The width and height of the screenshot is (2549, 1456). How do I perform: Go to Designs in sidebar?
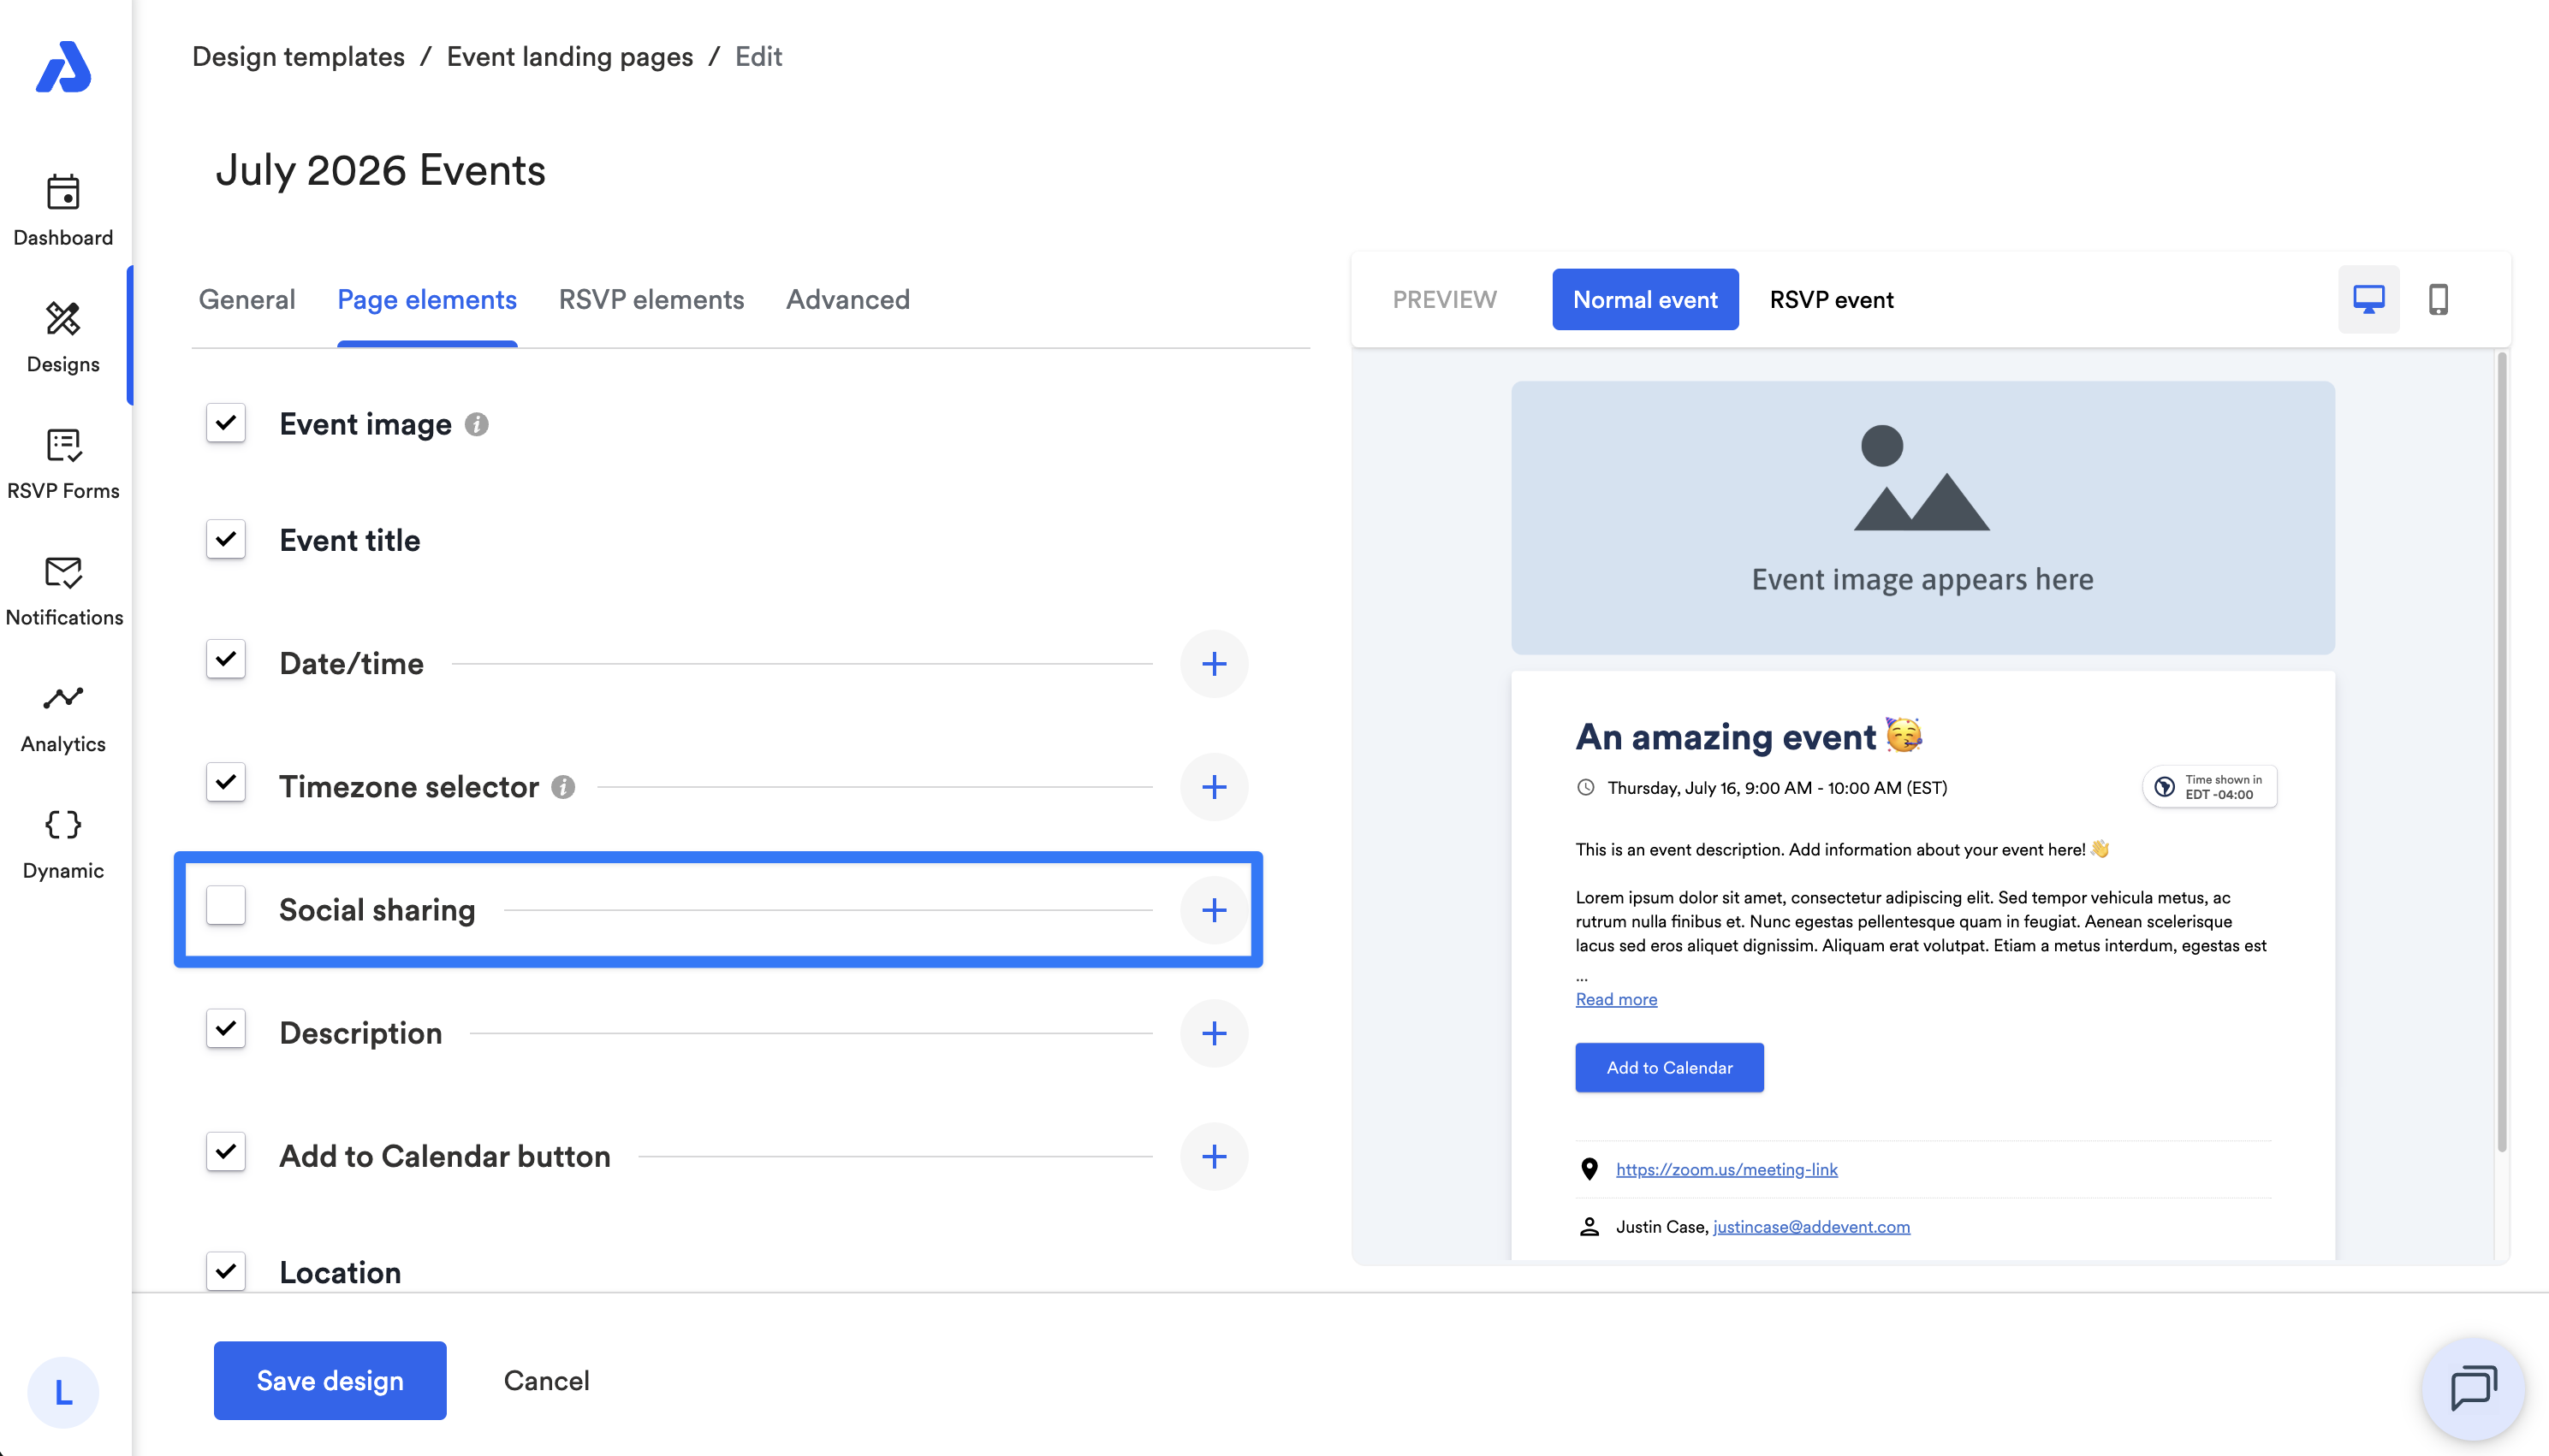[63, 338]
